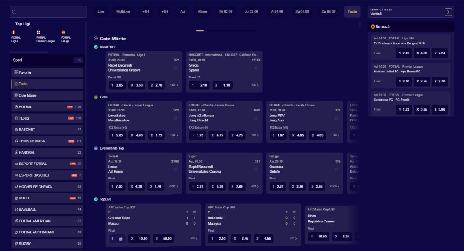Click the locked odds for Chinese Taipei

pyautogui.click(x=117, y=239)
